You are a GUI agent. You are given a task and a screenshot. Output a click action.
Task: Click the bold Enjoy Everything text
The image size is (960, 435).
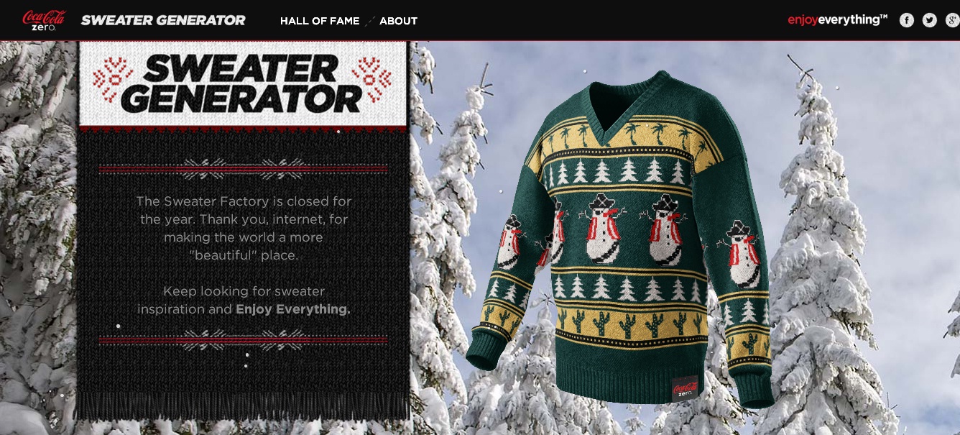tap(293, 309)
